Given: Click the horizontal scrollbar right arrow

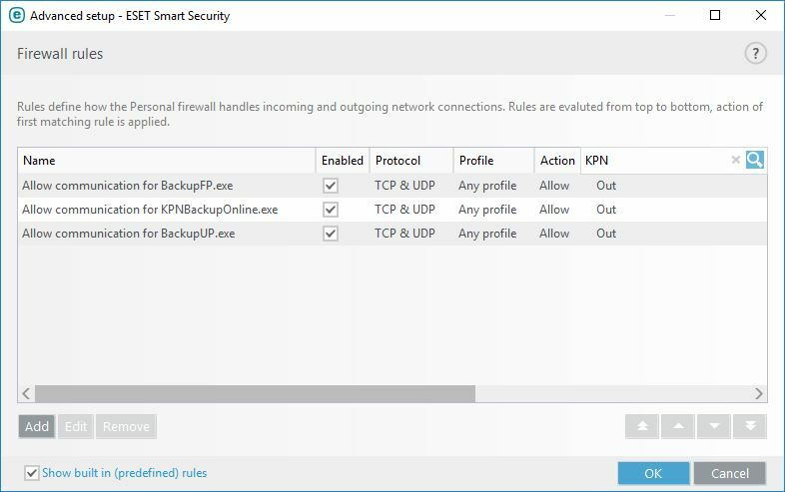Looking at the screenshot, I should pyautogui.click(x=759, y=394).
